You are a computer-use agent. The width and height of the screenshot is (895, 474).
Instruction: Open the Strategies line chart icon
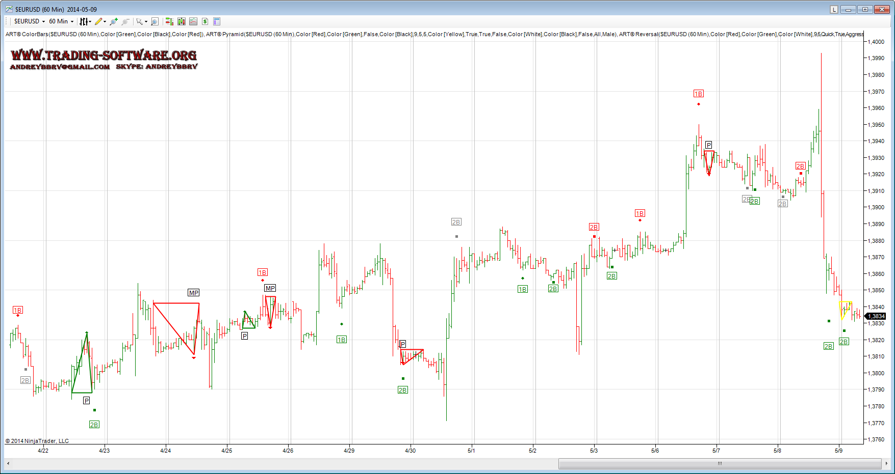click(193, 21)
